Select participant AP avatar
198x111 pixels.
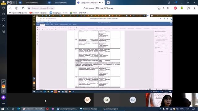(x=87, y=100)
